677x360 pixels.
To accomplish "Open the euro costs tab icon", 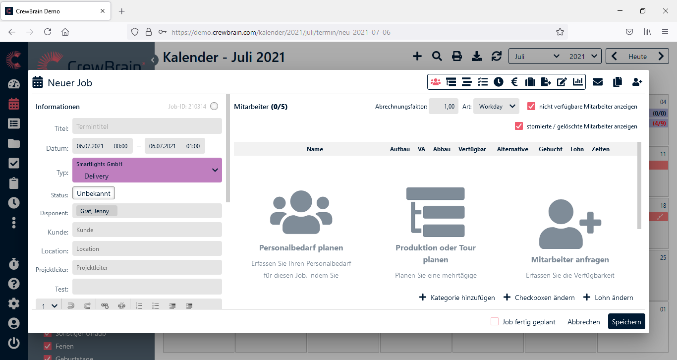I will point(514,82).
